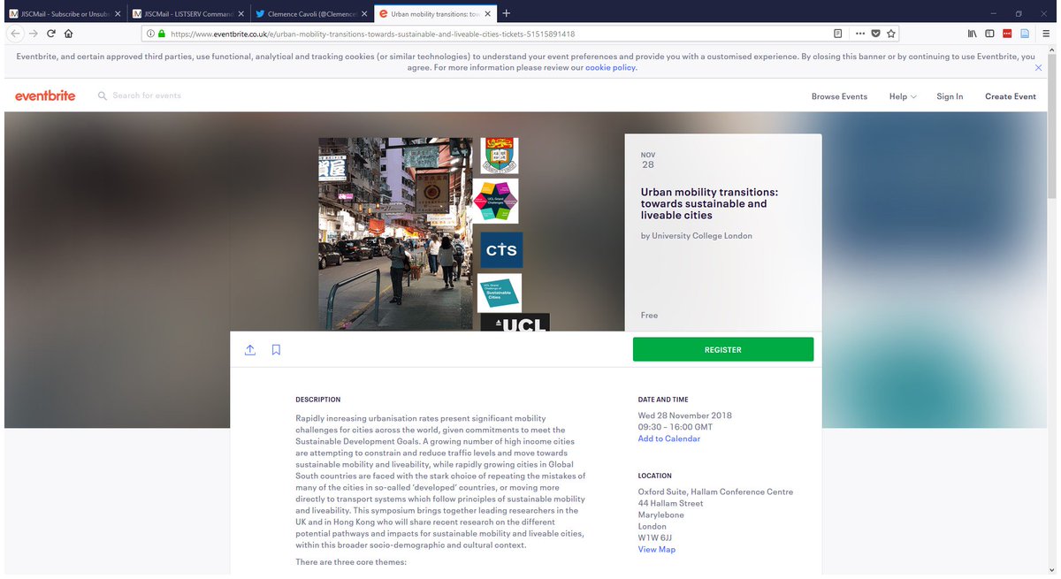Switch to JISCMail Subscribe or Unsubscribe tab
This screenshot has width=1061, height=579.
coord(65,13)
